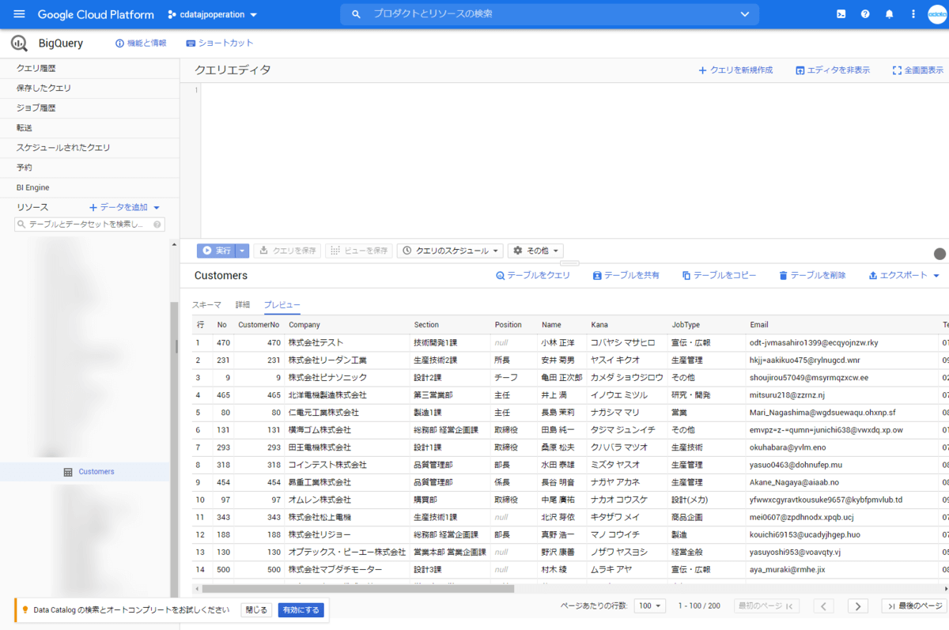Click cell 株式会社テスト
This screenshot has width=949, height=630.
(x=316, y=343)
